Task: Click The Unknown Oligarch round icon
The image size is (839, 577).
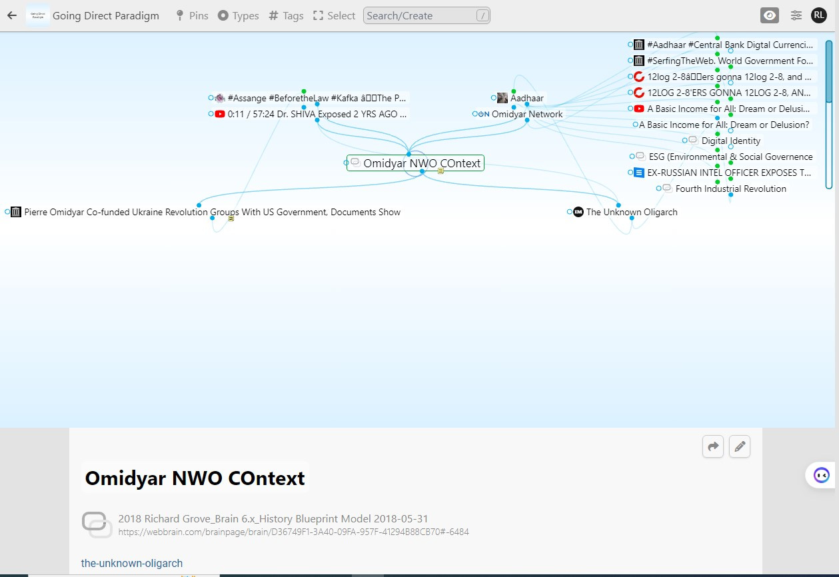Action: pyautogui.click(x=578, y=212)
